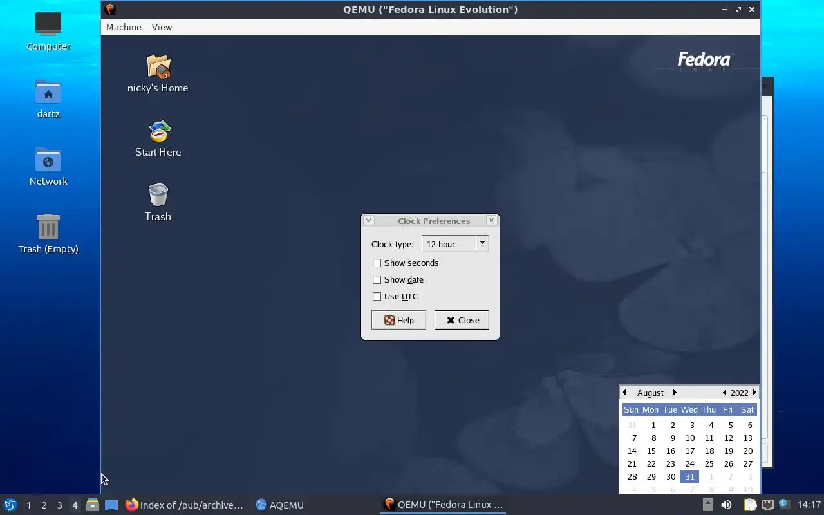Select August 28 in the calendar
Image resolution: width=824 pixels, height=515 pixels.
(x=632, y=476)
